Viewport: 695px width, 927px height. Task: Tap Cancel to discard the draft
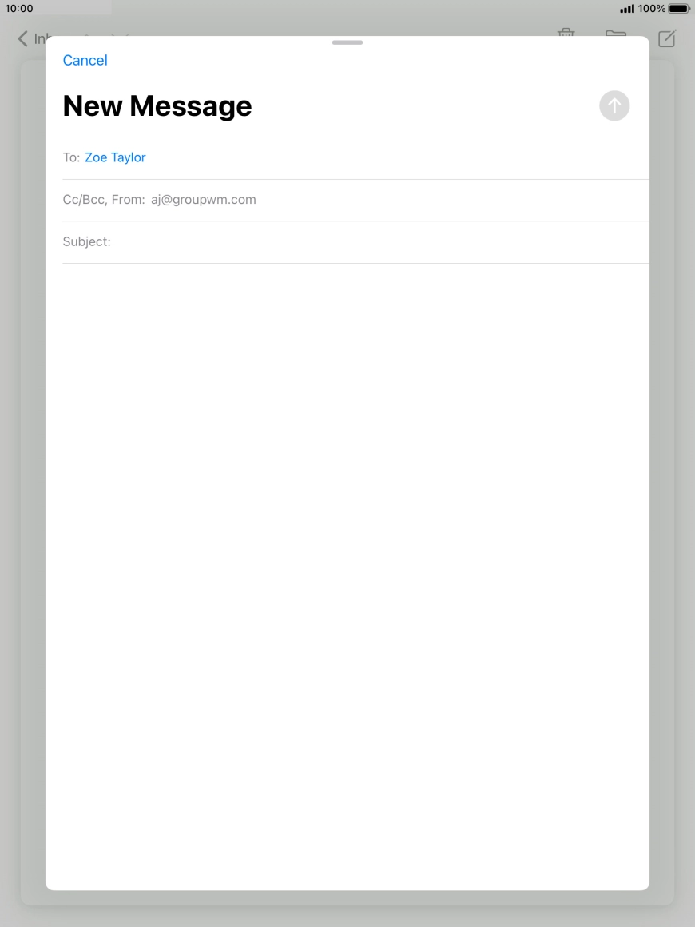[x=85, y=60]
